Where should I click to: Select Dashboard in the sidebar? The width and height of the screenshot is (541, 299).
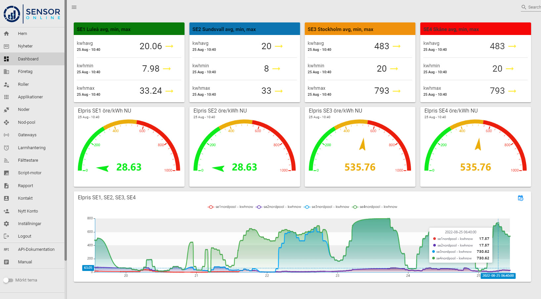coord(32,59)
